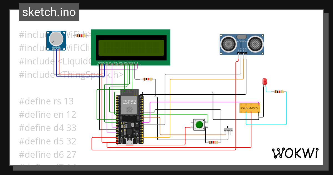333x175 pixels.
Task: Click the "#define rs 13" code line
Action: pyautogui.click(x=46, y=101)
